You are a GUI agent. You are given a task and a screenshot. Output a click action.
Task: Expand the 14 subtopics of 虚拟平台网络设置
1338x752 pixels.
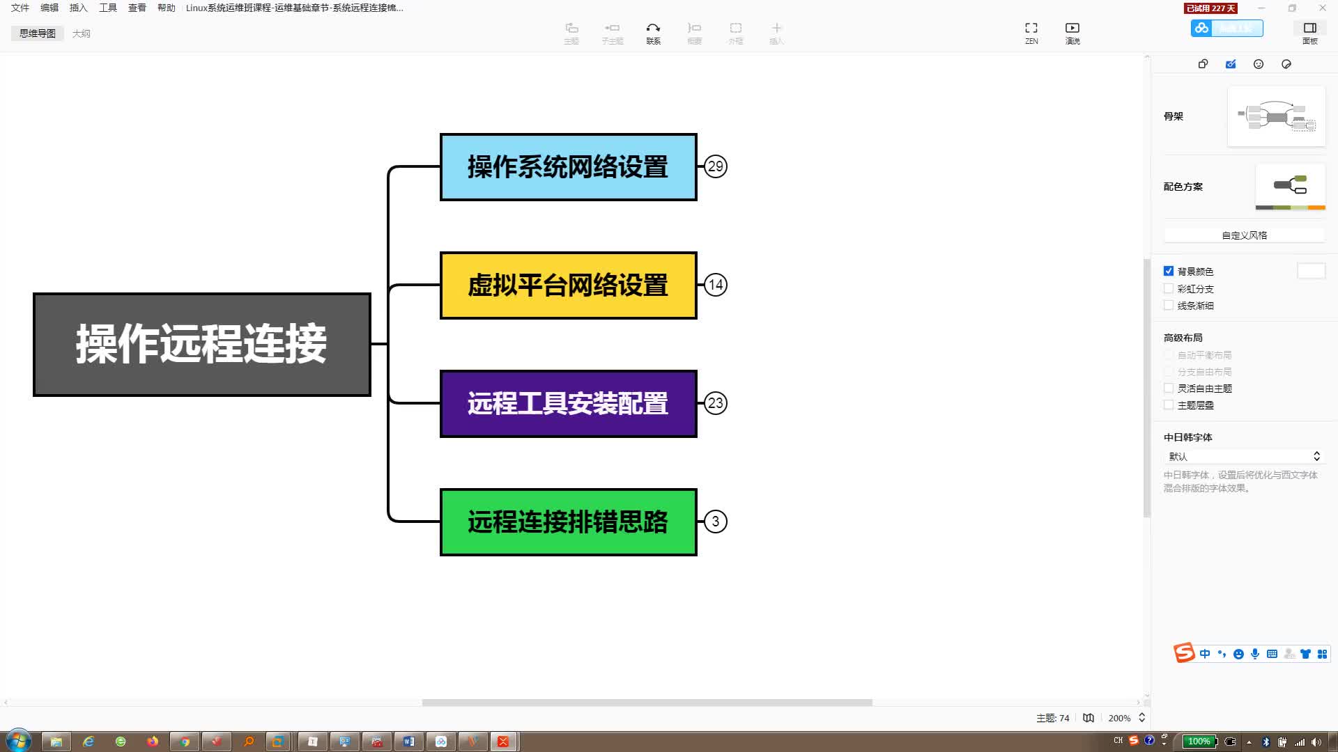(716, 285)
